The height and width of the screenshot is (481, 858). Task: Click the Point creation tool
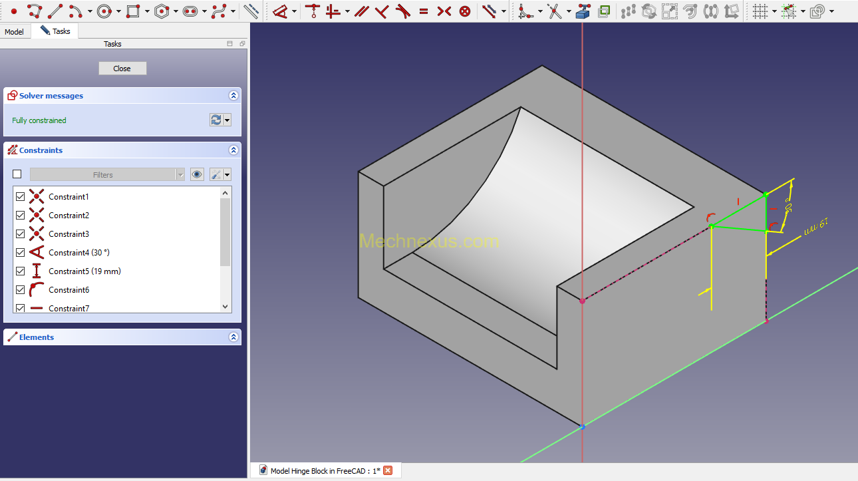click(14, 11)
